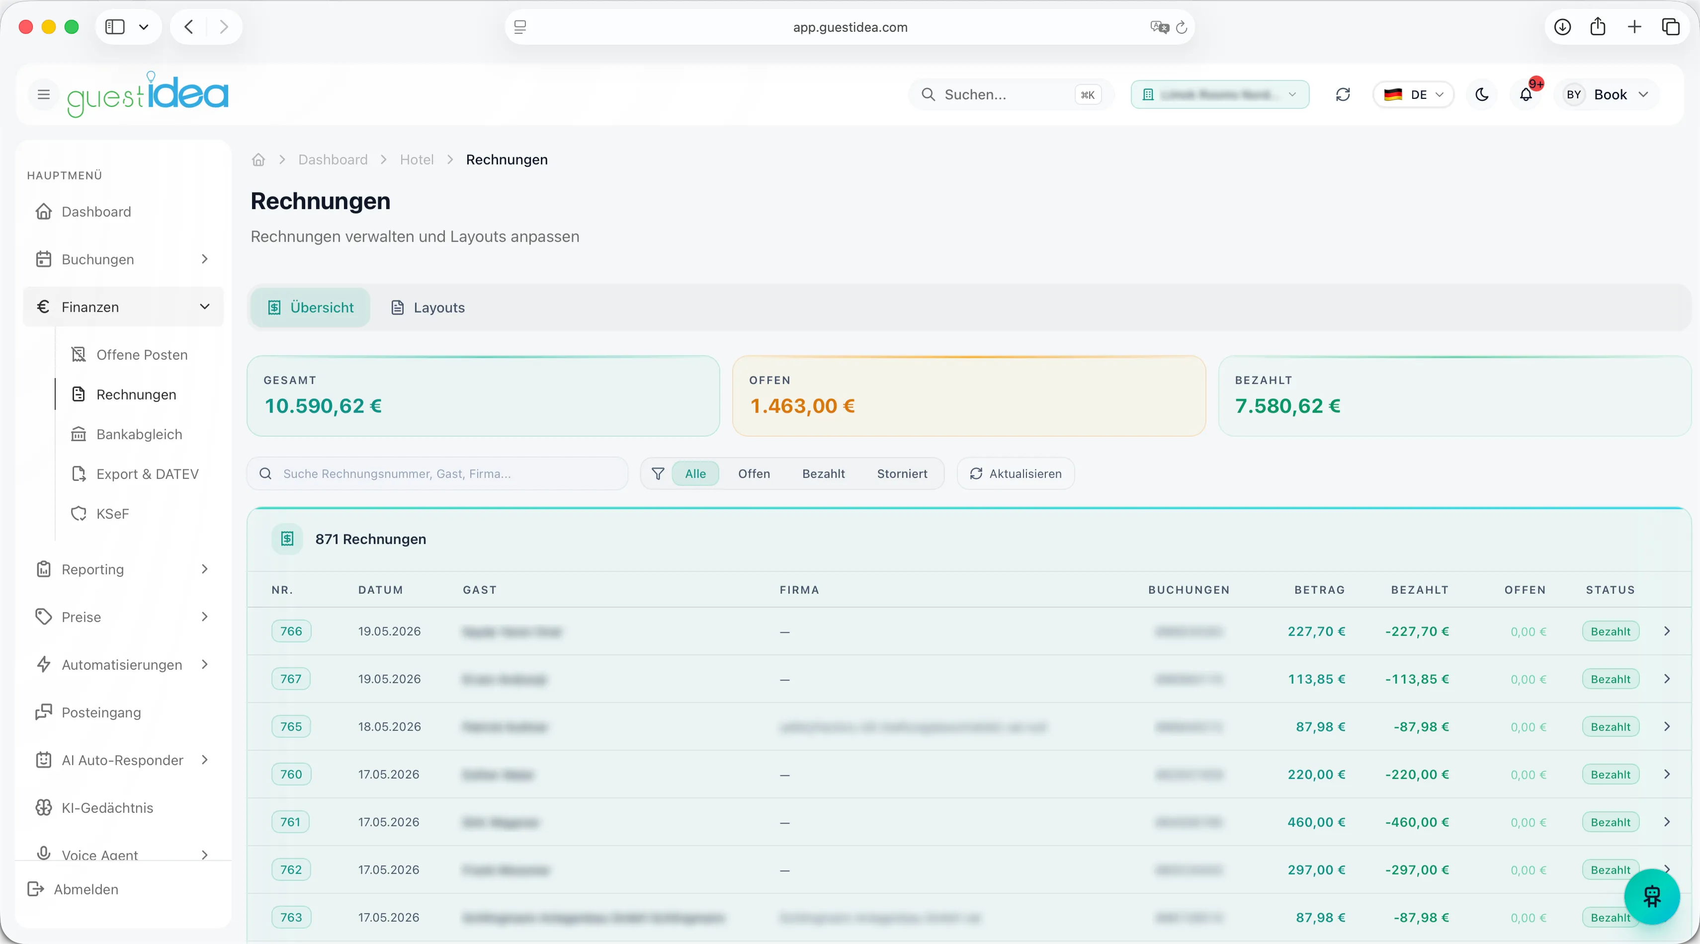Click the guestidea logo
Screen dimensions: 1700x944
tap(148, 94)
